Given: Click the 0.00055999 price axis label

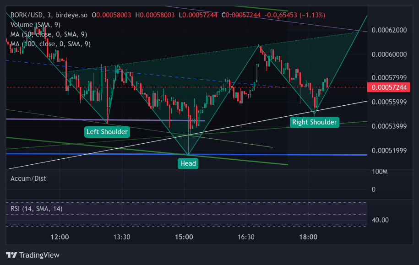Looking at the screenshot, I should tap(389, 102).
